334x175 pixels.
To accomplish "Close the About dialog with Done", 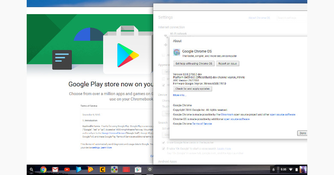I will [302, 133].
